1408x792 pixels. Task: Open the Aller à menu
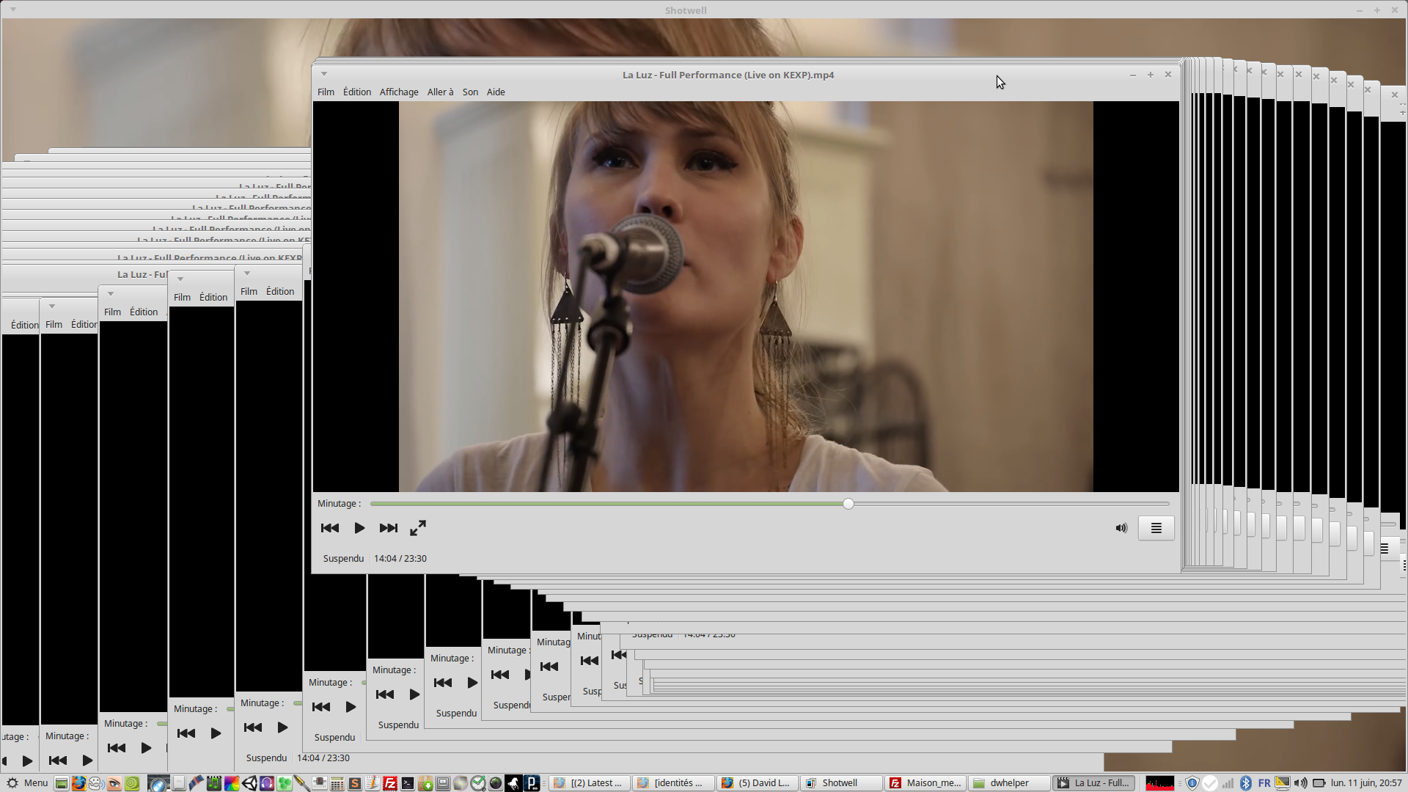point(440,92)
